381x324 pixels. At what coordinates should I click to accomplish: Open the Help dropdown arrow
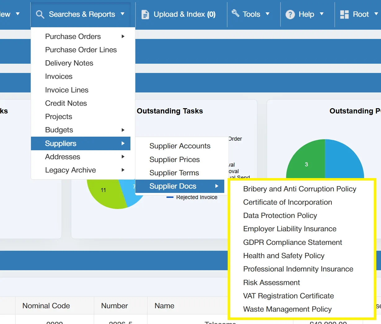[x=322, y=14]
